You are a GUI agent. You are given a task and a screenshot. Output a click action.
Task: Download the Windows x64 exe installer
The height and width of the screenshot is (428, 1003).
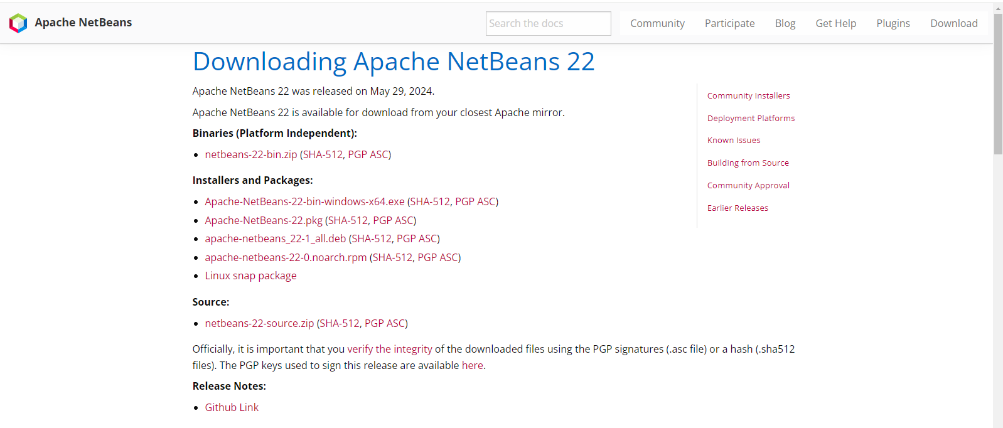point(304,201)
